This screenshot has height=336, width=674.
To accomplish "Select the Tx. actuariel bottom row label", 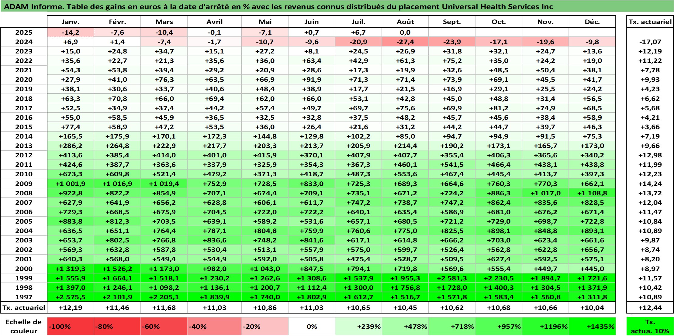I will point(24,308).
